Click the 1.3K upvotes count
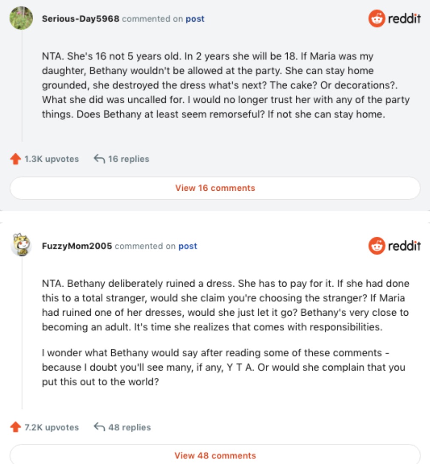 click(x=51, y=159)
